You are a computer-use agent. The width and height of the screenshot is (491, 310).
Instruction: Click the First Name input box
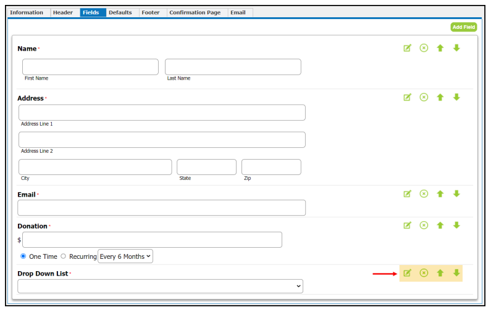point(91,67)
